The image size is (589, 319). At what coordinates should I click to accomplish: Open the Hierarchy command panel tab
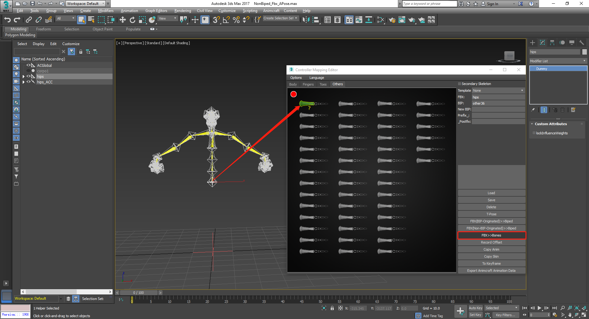pyautogui.click(x=552, y=43)
